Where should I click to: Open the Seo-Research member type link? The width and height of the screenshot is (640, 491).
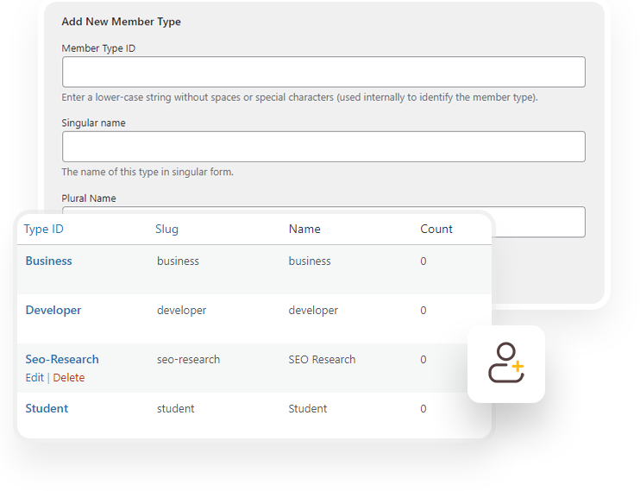pyautogui.click(x=62, y=359)
